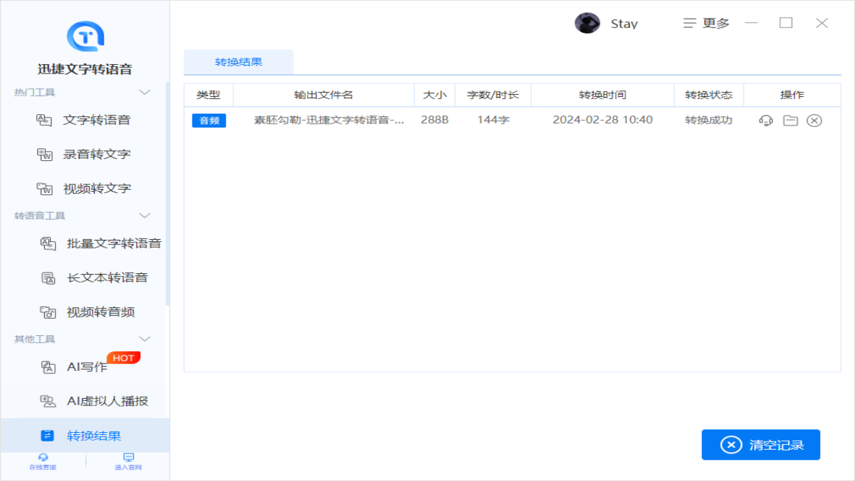Collapse the 其他工具 section
855x481 pixels.
pyautogui.click(x=144, y=339)
